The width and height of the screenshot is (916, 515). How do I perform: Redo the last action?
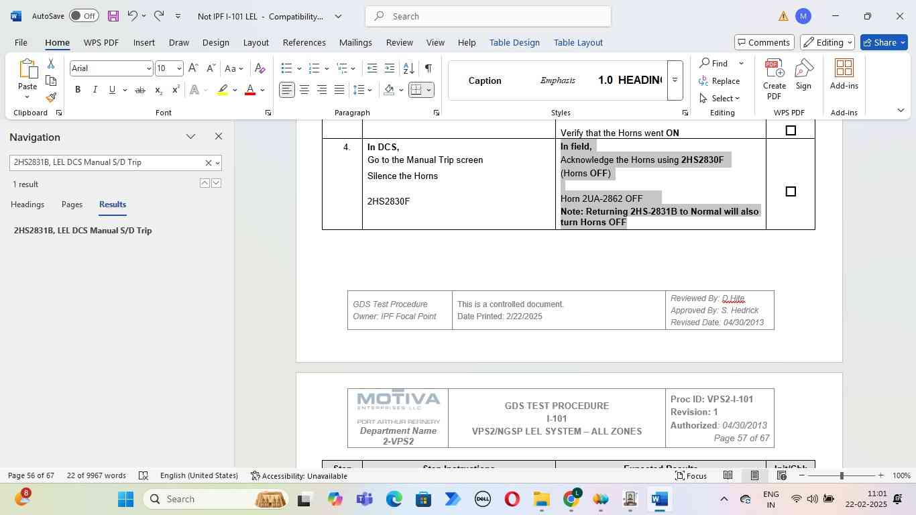(159, 15)
